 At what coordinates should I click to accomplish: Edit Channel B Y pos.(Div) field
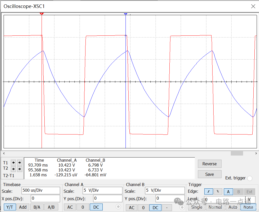pyautogui.click(x=170, y=198)
